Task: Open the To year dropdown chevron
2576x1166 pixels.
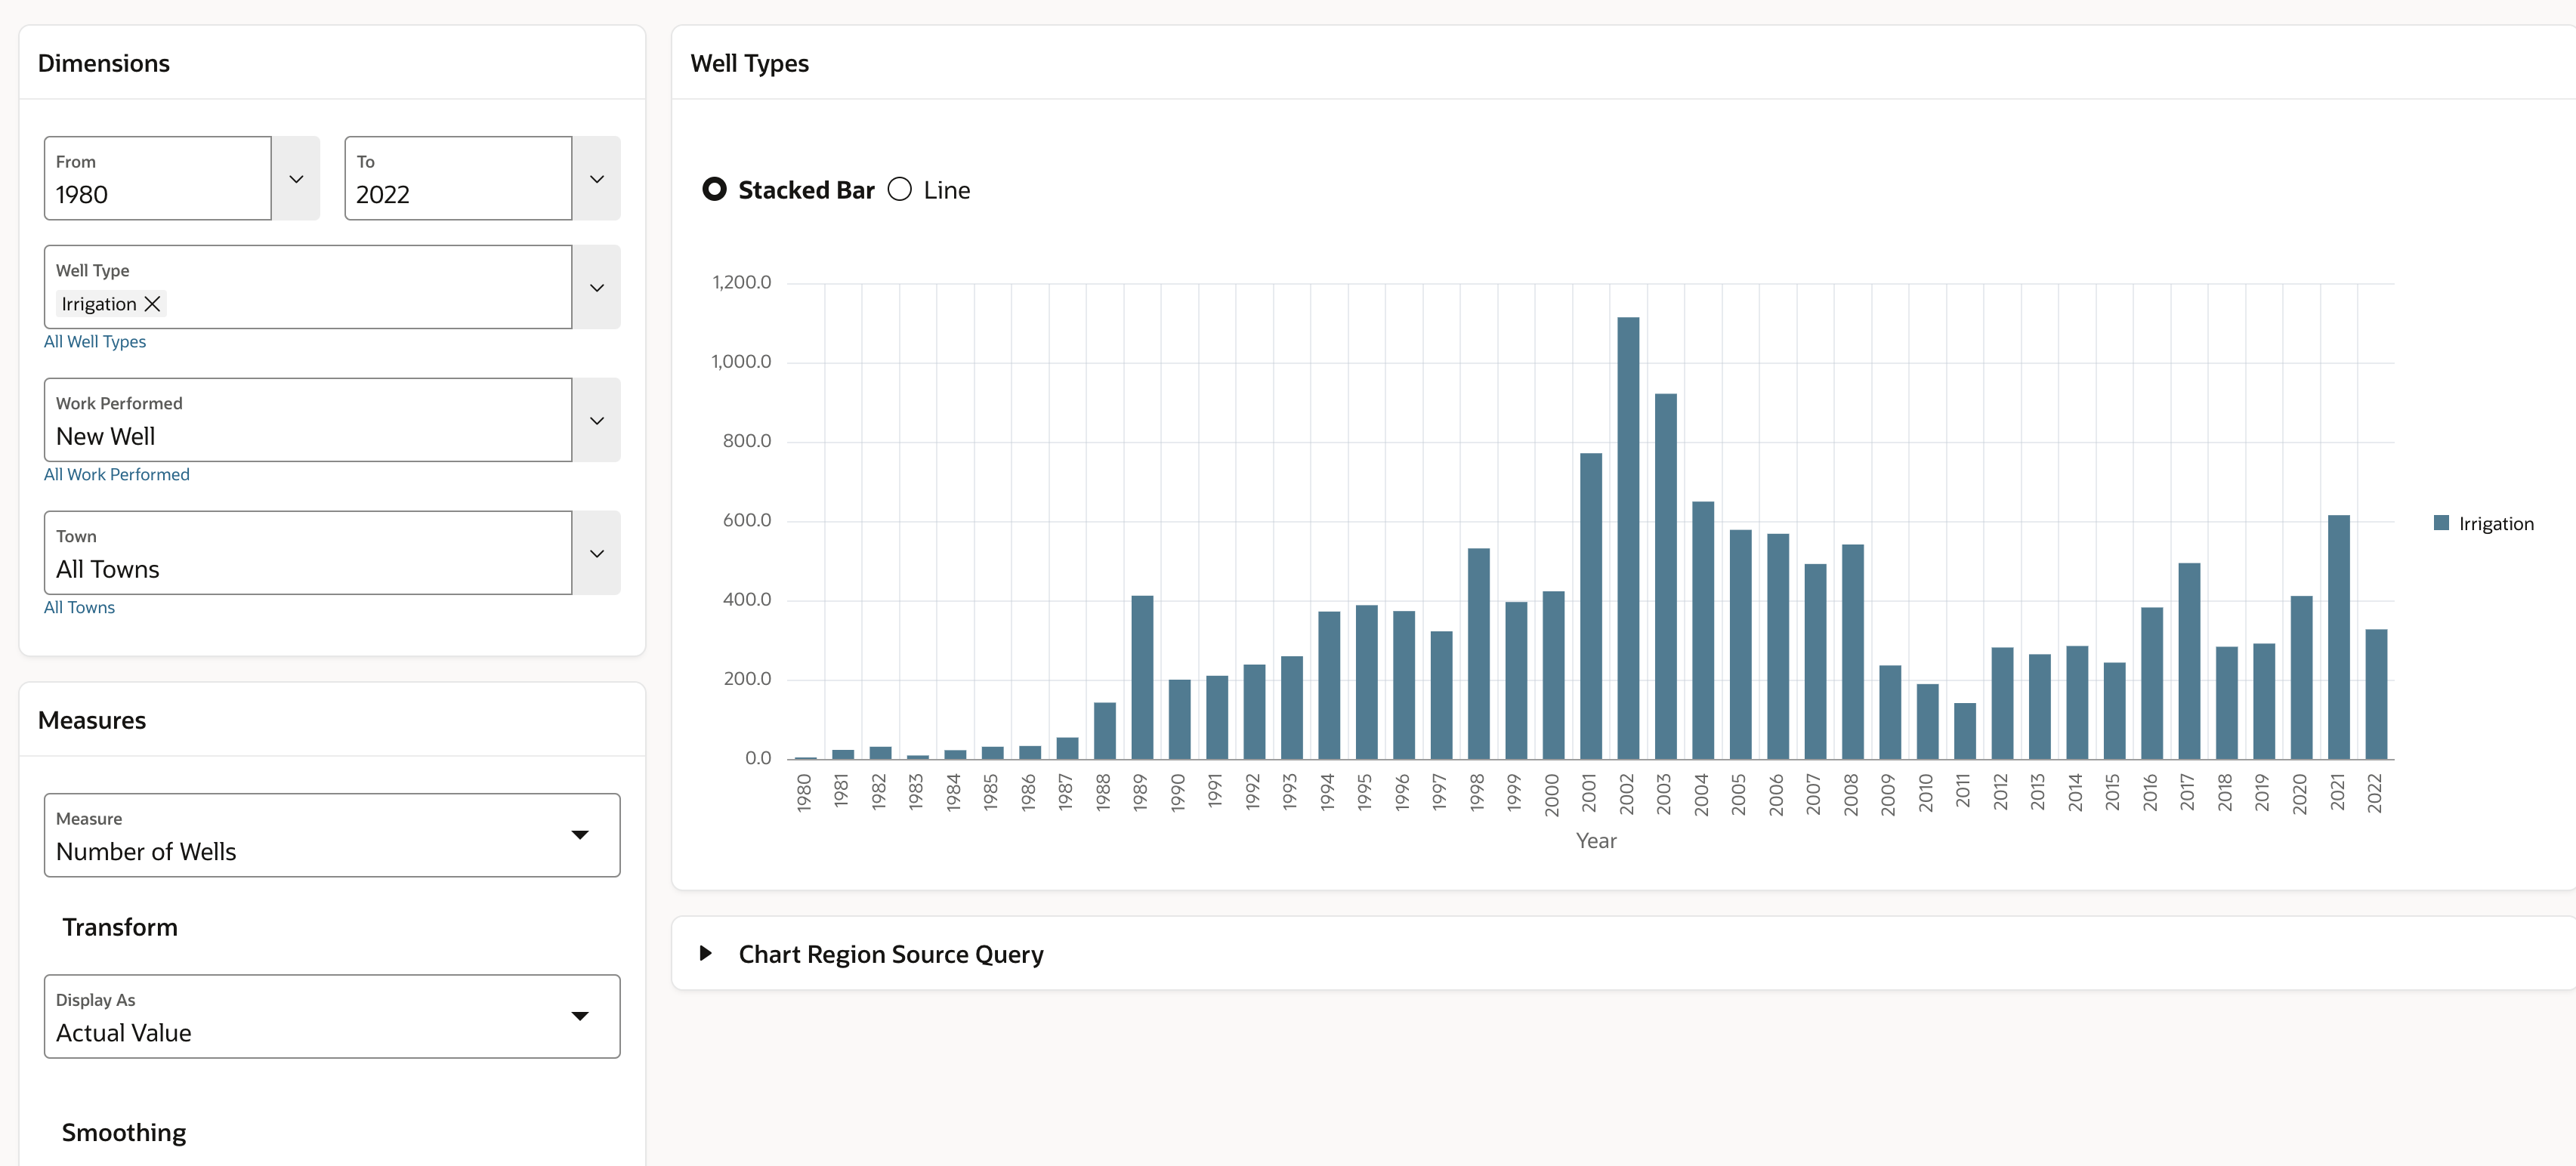Action: coord(597,179)
